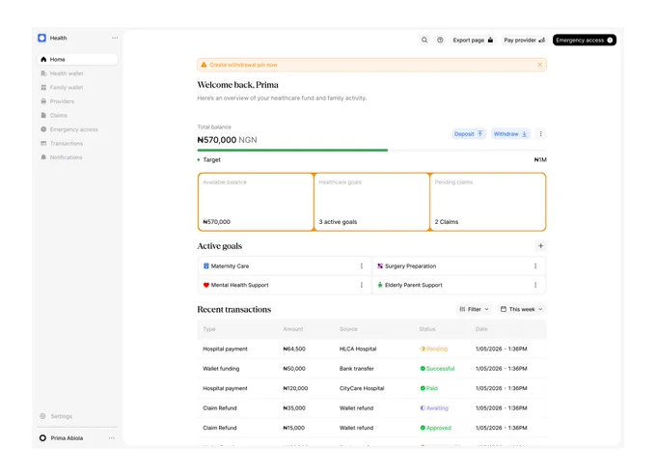Open Elderly Parent Support goal options

(x=535, y=285)
